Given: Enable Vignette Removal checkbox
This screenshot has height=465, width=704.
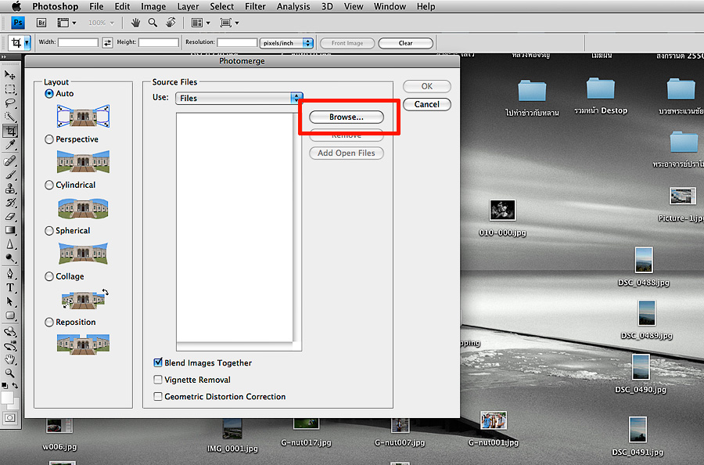Looking at the screenshot, I should coord(159,380).
